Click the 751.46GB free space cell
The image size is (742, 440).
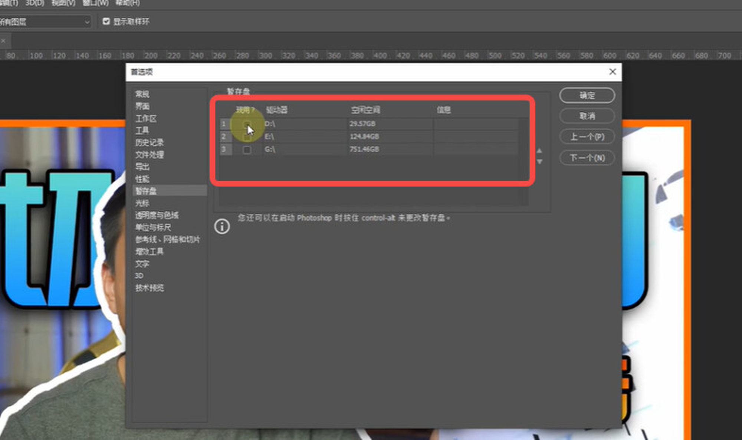(x=364, y=150)
